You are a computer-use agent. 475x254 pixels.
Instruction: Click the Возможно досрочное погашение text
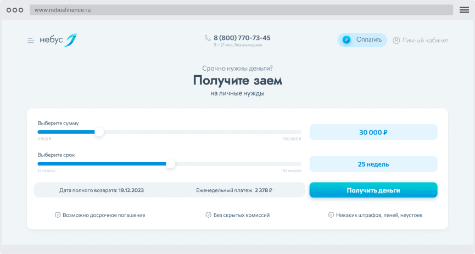[104, 215]
